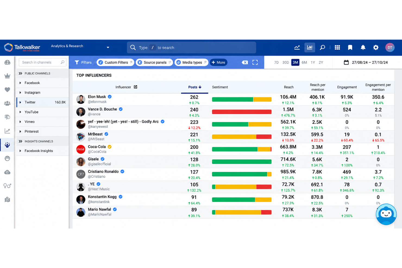
Task: Select the 3M time range
Action: [295, 62]
